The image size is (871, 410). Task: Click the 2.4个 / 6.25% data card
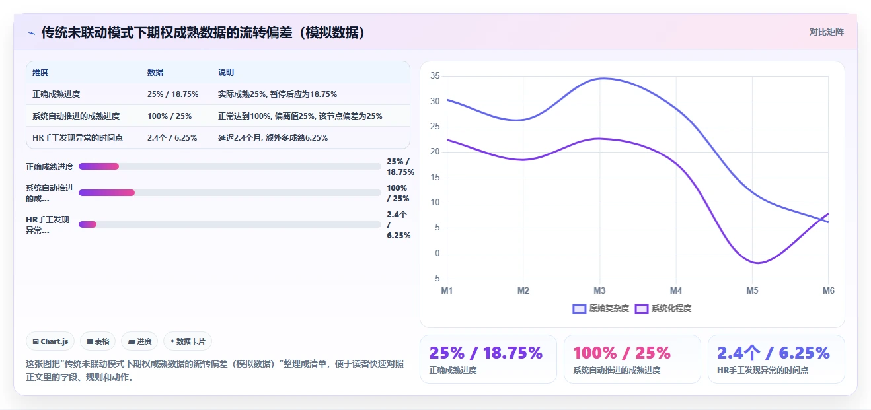[x=776, y=359]
